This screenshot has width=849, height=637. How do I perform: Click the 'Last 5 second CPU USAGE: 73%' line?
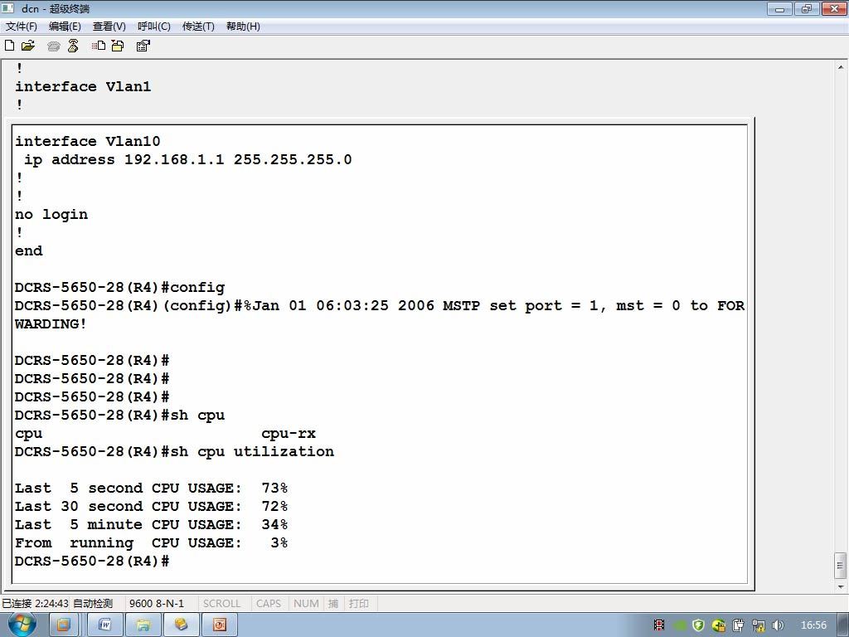pos(151,488)
